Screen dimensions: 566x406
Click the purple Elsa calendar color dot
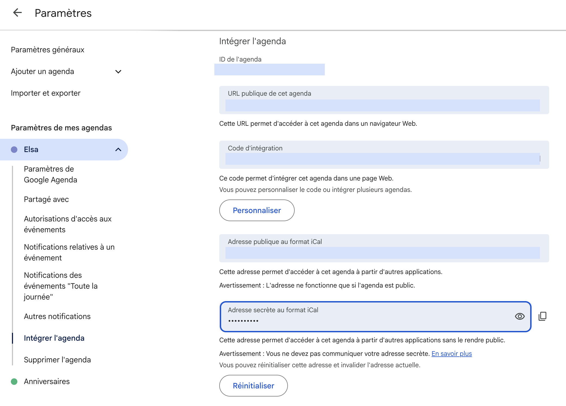click(x=14, y=150)
